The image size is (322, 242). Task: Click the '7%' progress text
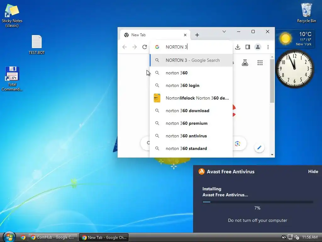coord(257,208)
